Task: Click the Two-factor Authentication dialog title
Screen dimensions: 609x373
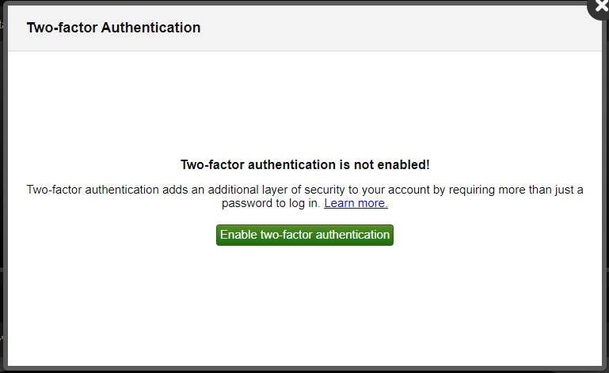Action: click(x=113, y=28)
